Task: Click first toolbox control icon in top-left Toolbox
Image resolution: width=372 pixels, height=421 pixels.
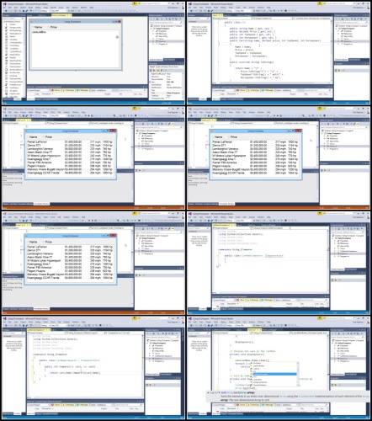Action: coord(6,24)
